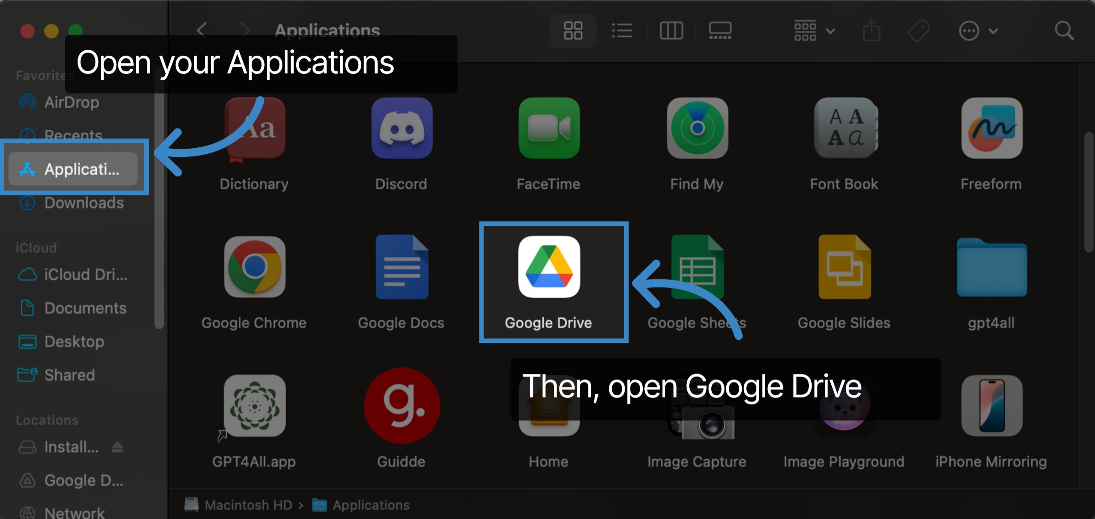Open the Google Docs app
This screenshot has width=1095, height=519.
401,267
